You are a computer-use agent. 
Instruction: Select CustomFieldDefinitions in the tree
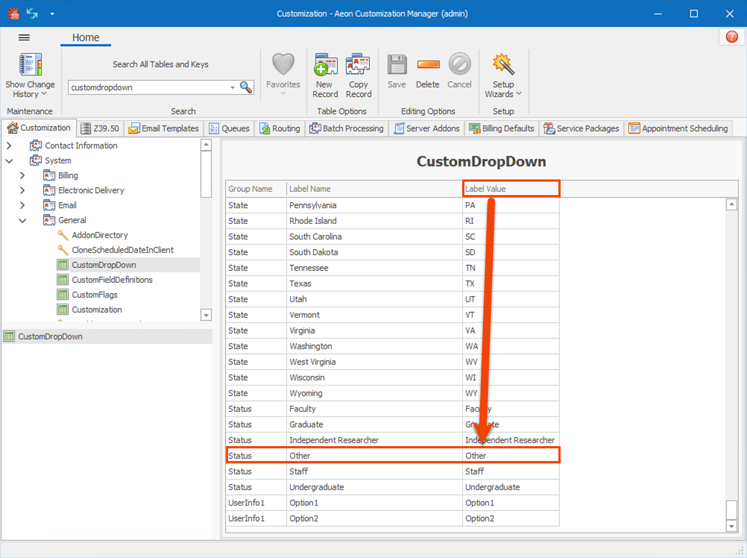[112, 279]
